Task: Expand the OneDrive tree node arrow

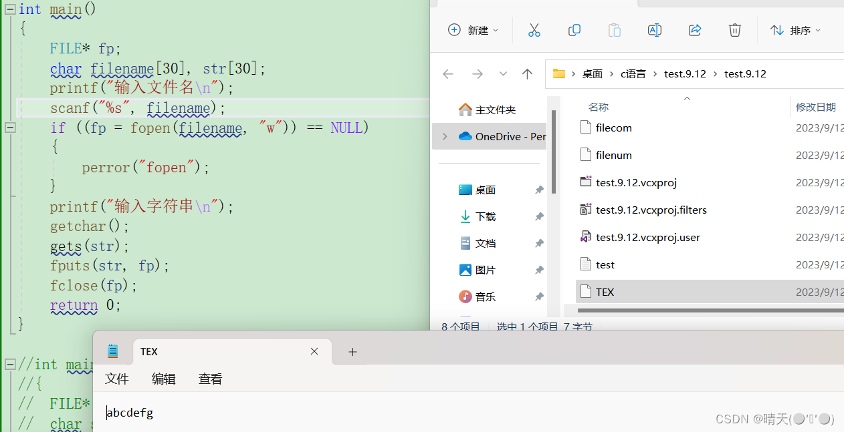Action: pyautogui.click(x=445, y=136)
